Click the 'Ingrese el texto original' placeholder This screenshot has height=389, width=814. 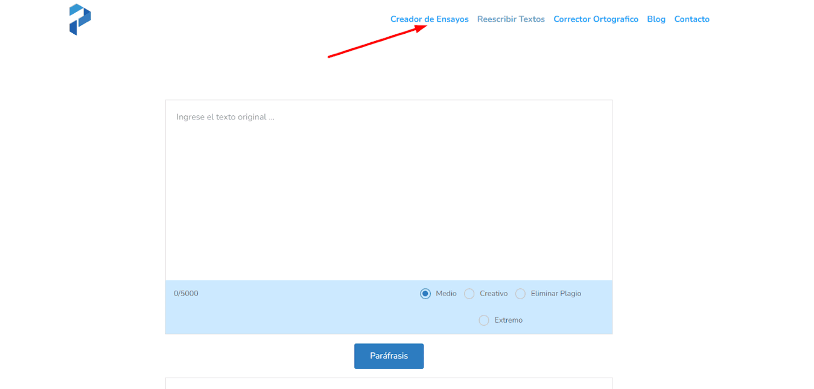point(225,117)
